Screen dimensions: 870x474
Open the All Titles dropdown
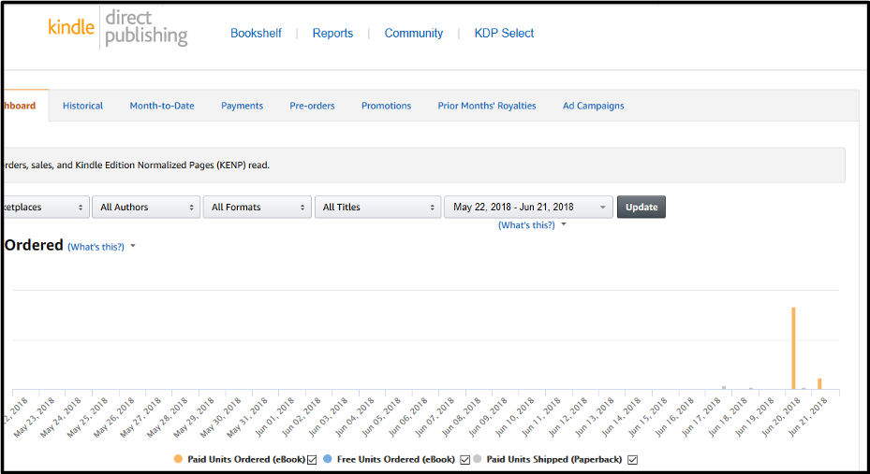(377, 208)
